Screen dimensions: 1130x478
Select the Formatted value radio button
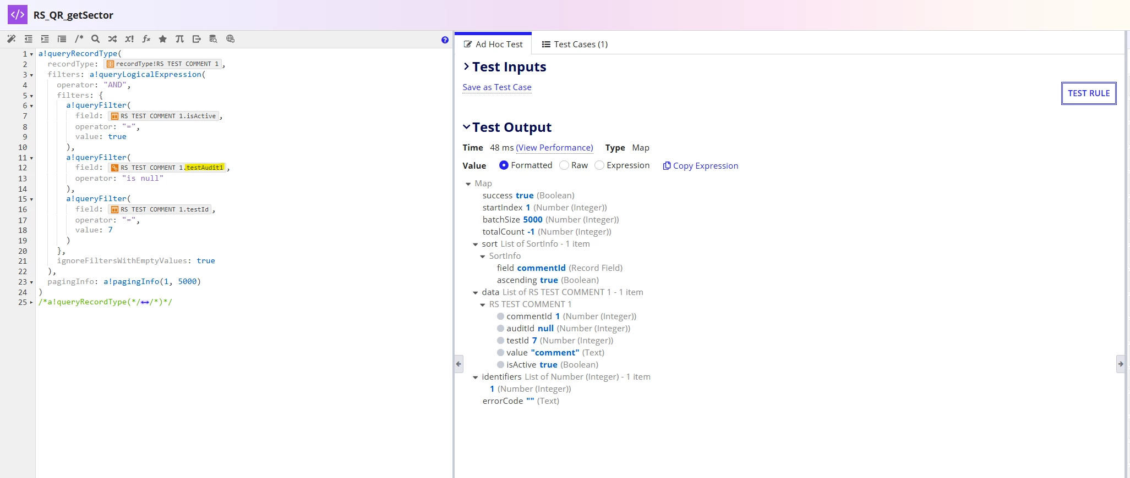504,165
